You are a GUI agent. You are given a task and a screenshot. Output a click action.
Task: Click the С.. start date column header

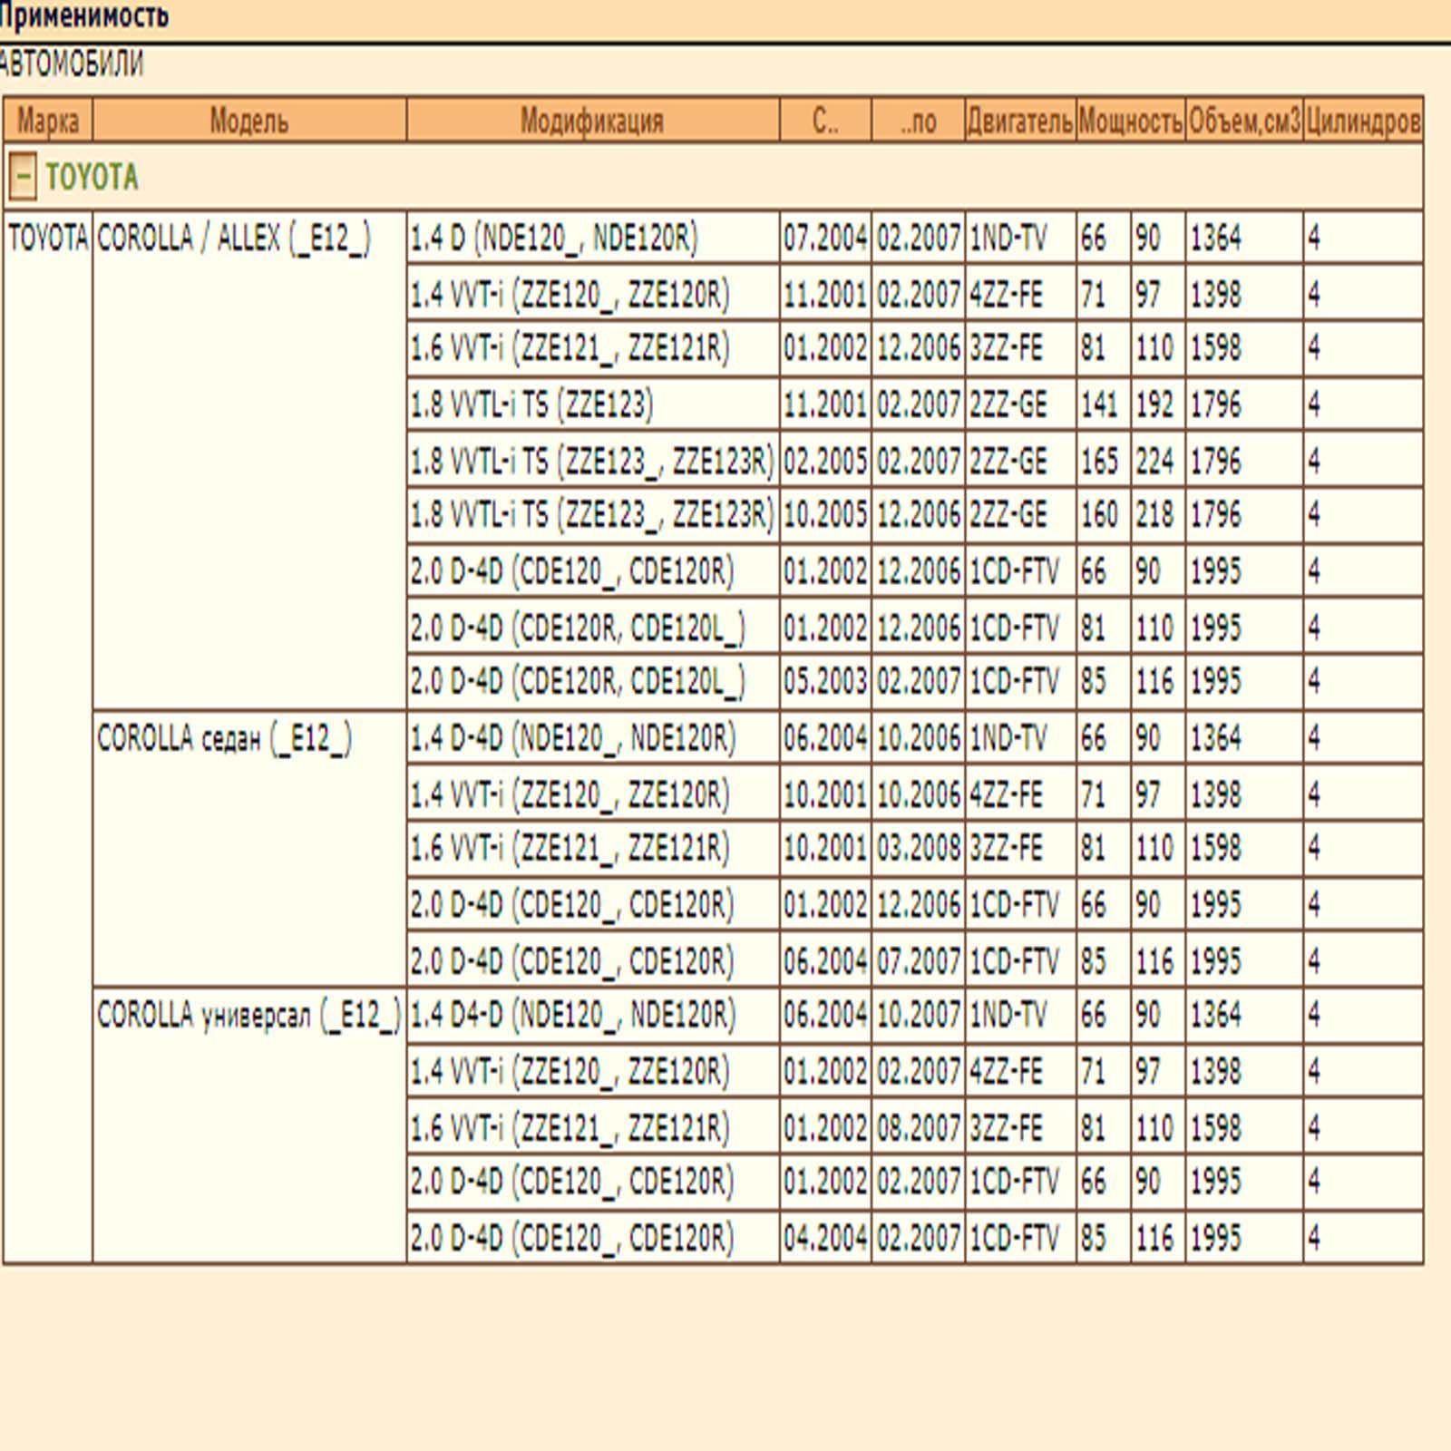824,121
